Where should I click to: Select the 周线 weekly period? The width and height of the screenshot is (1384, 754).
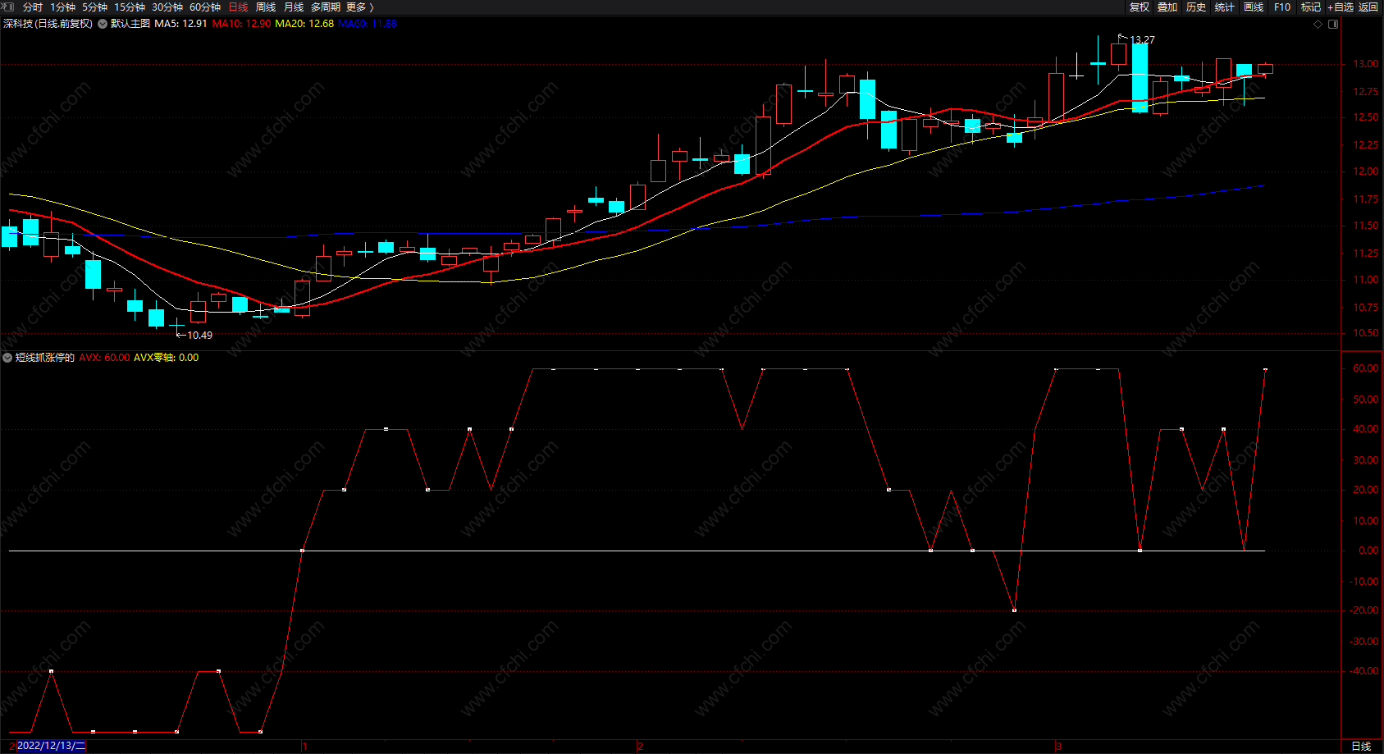click(x=266, y=7)
